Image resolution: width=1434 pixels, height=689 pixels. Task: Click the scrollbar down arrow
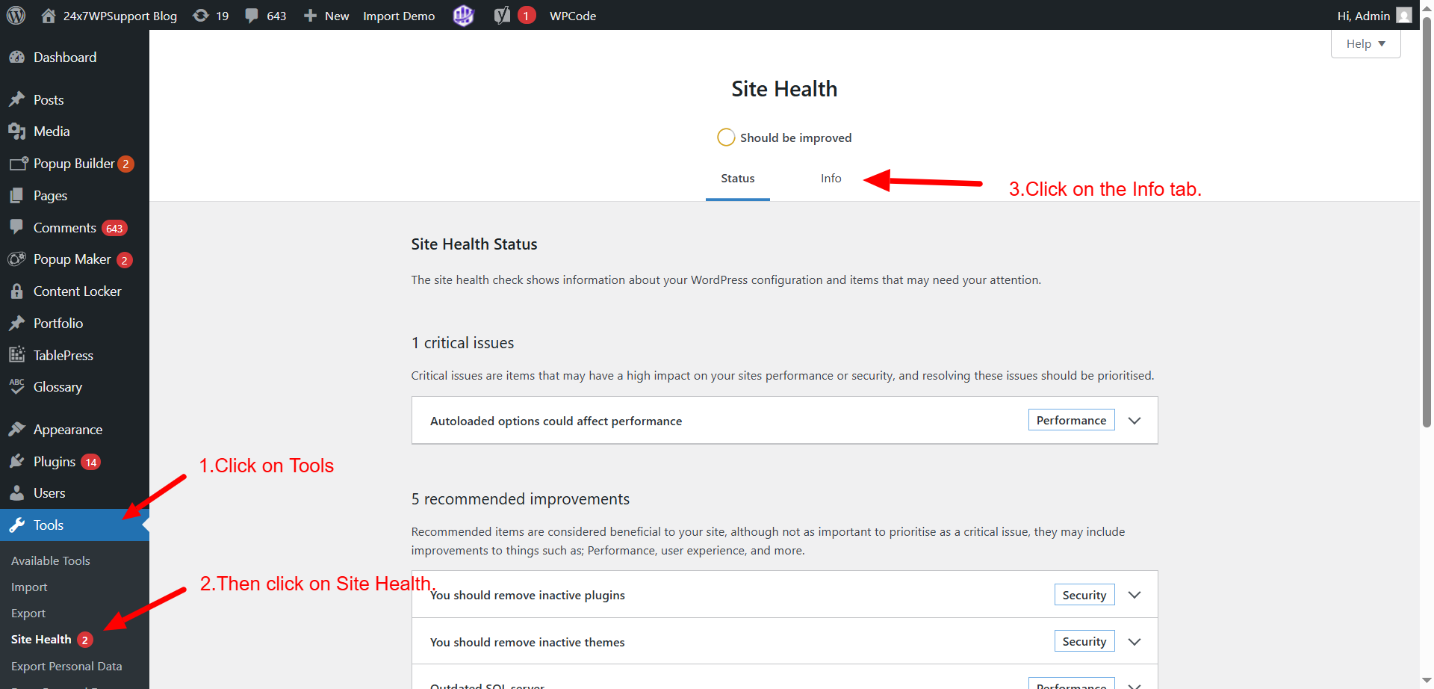[1427, 681]
